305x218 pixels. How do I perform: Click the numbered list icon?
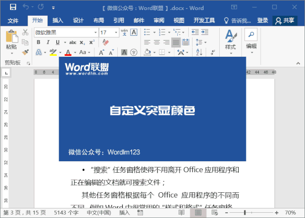(x=162, y=32)
